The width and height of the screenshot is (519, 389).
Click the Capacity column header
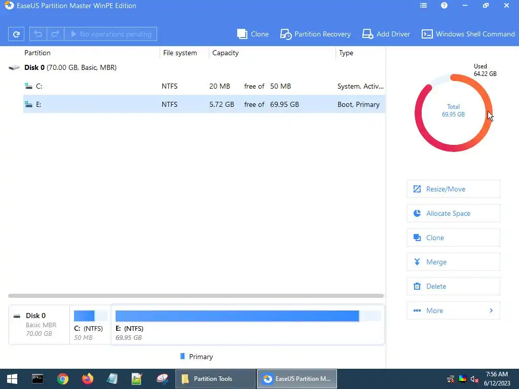[226, 53]
